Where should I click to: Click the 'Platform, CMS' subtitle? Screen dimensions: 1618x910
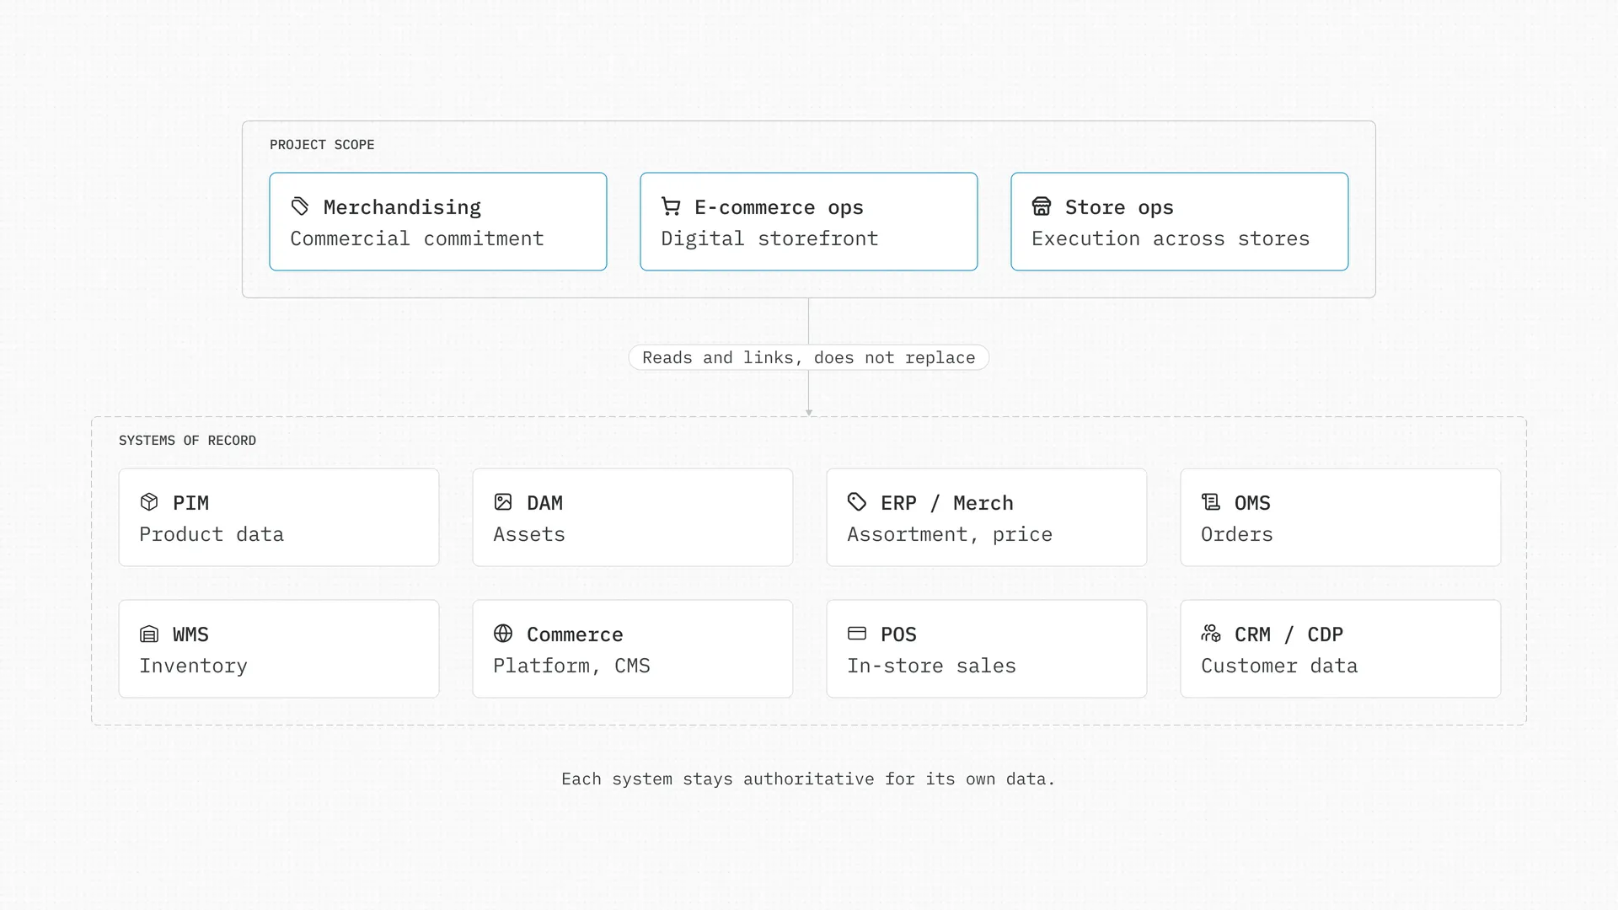click(571, 666)
